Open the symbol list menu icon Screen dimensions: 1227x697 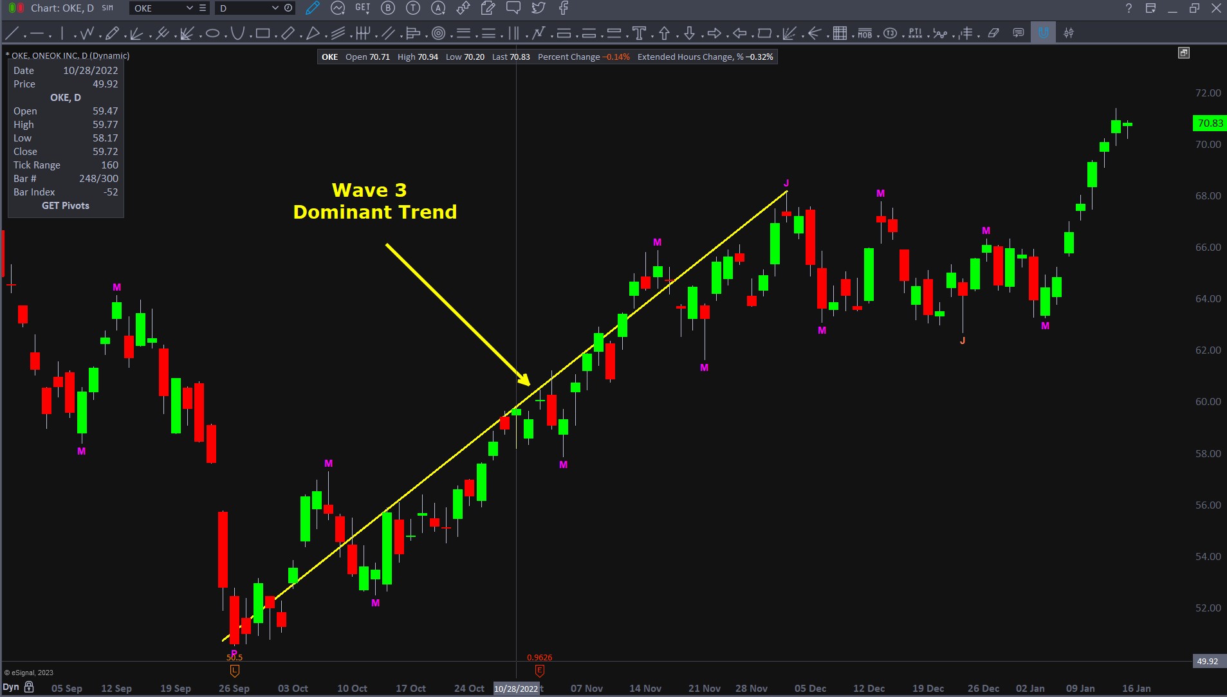[x=203, y=8]
